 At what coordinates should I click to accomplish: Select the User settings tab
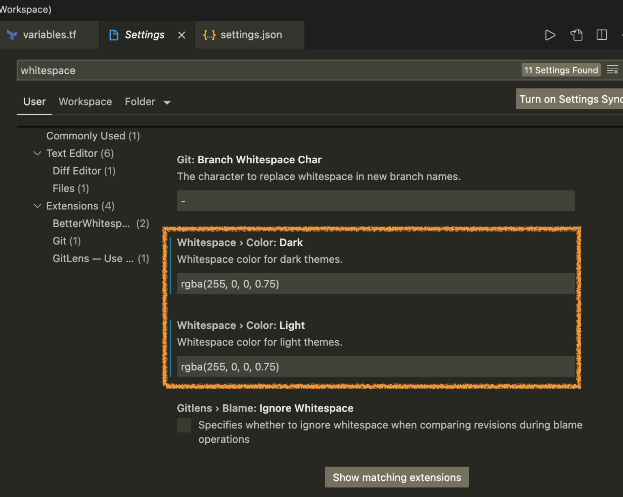tap(34, 102)
